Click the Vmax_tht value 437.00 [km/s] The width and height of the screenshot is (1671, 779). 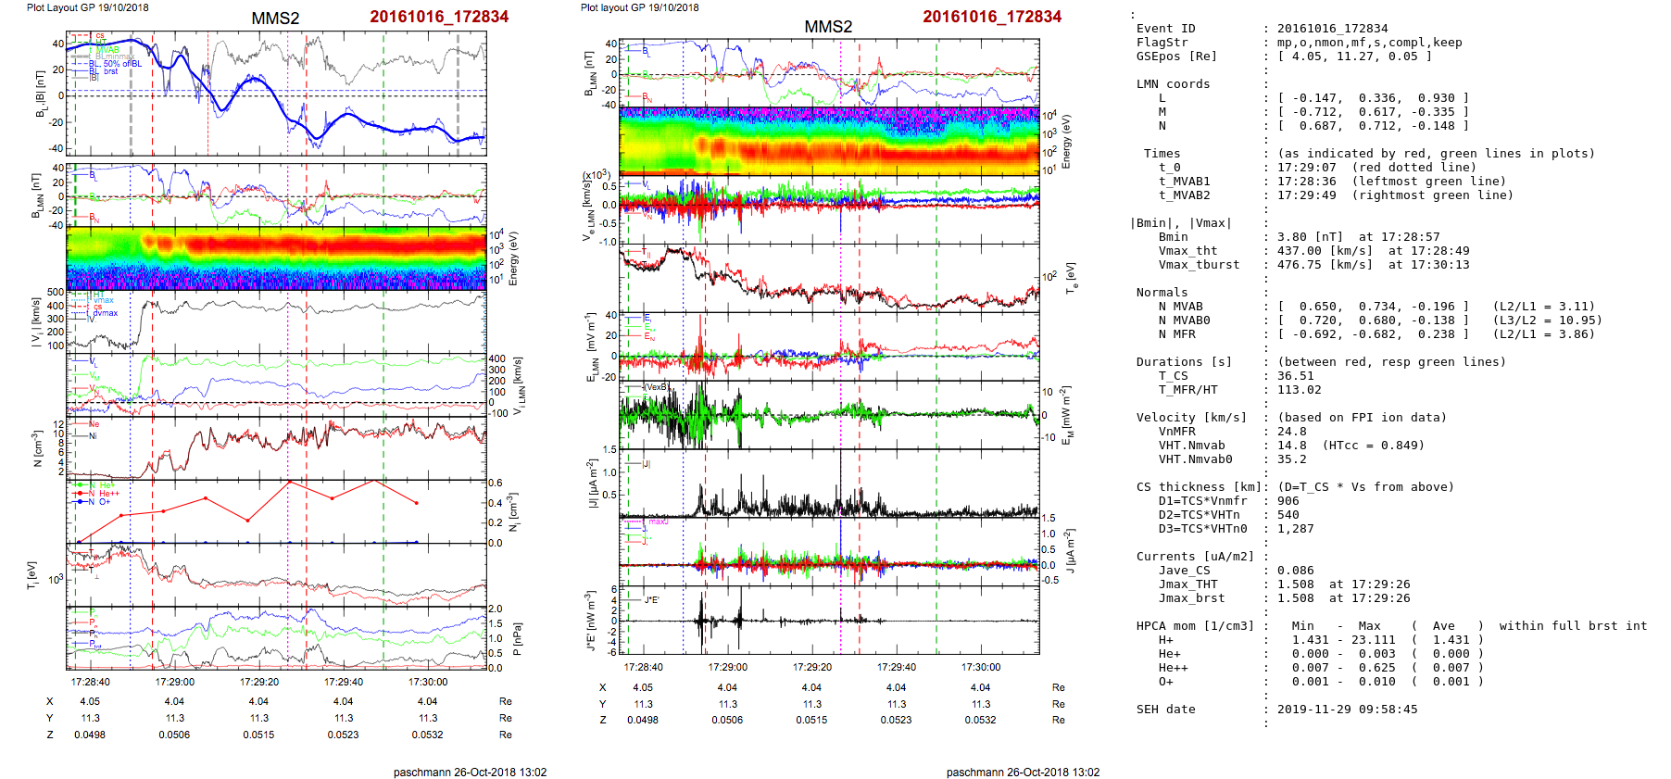[1325, 251]
